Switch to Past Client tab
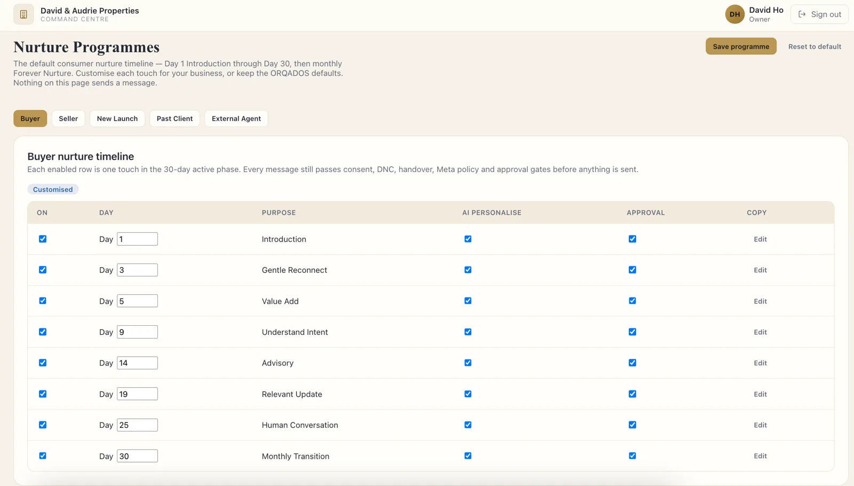Viewport: 854px width, 486px height. point(175,119)
